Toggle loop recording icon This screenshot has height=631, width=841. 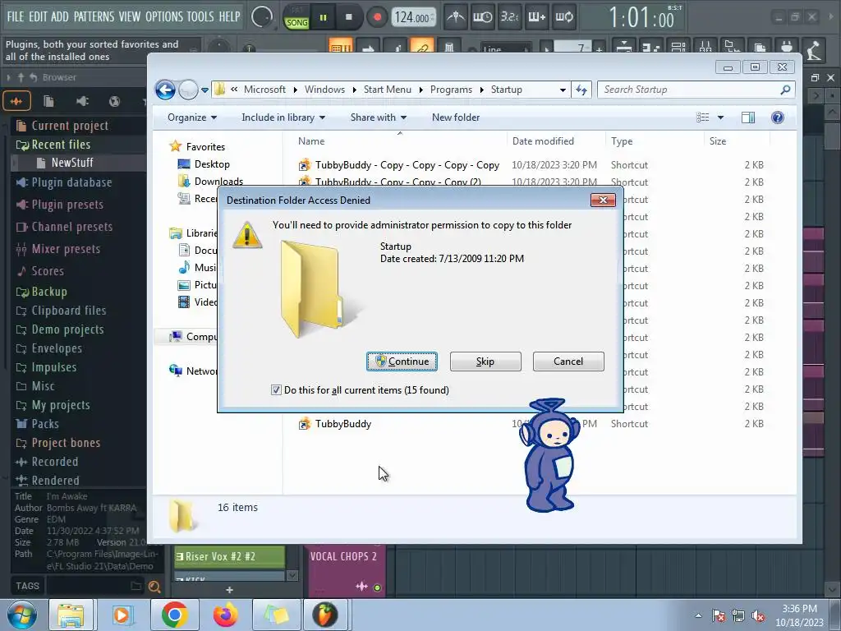563,17
